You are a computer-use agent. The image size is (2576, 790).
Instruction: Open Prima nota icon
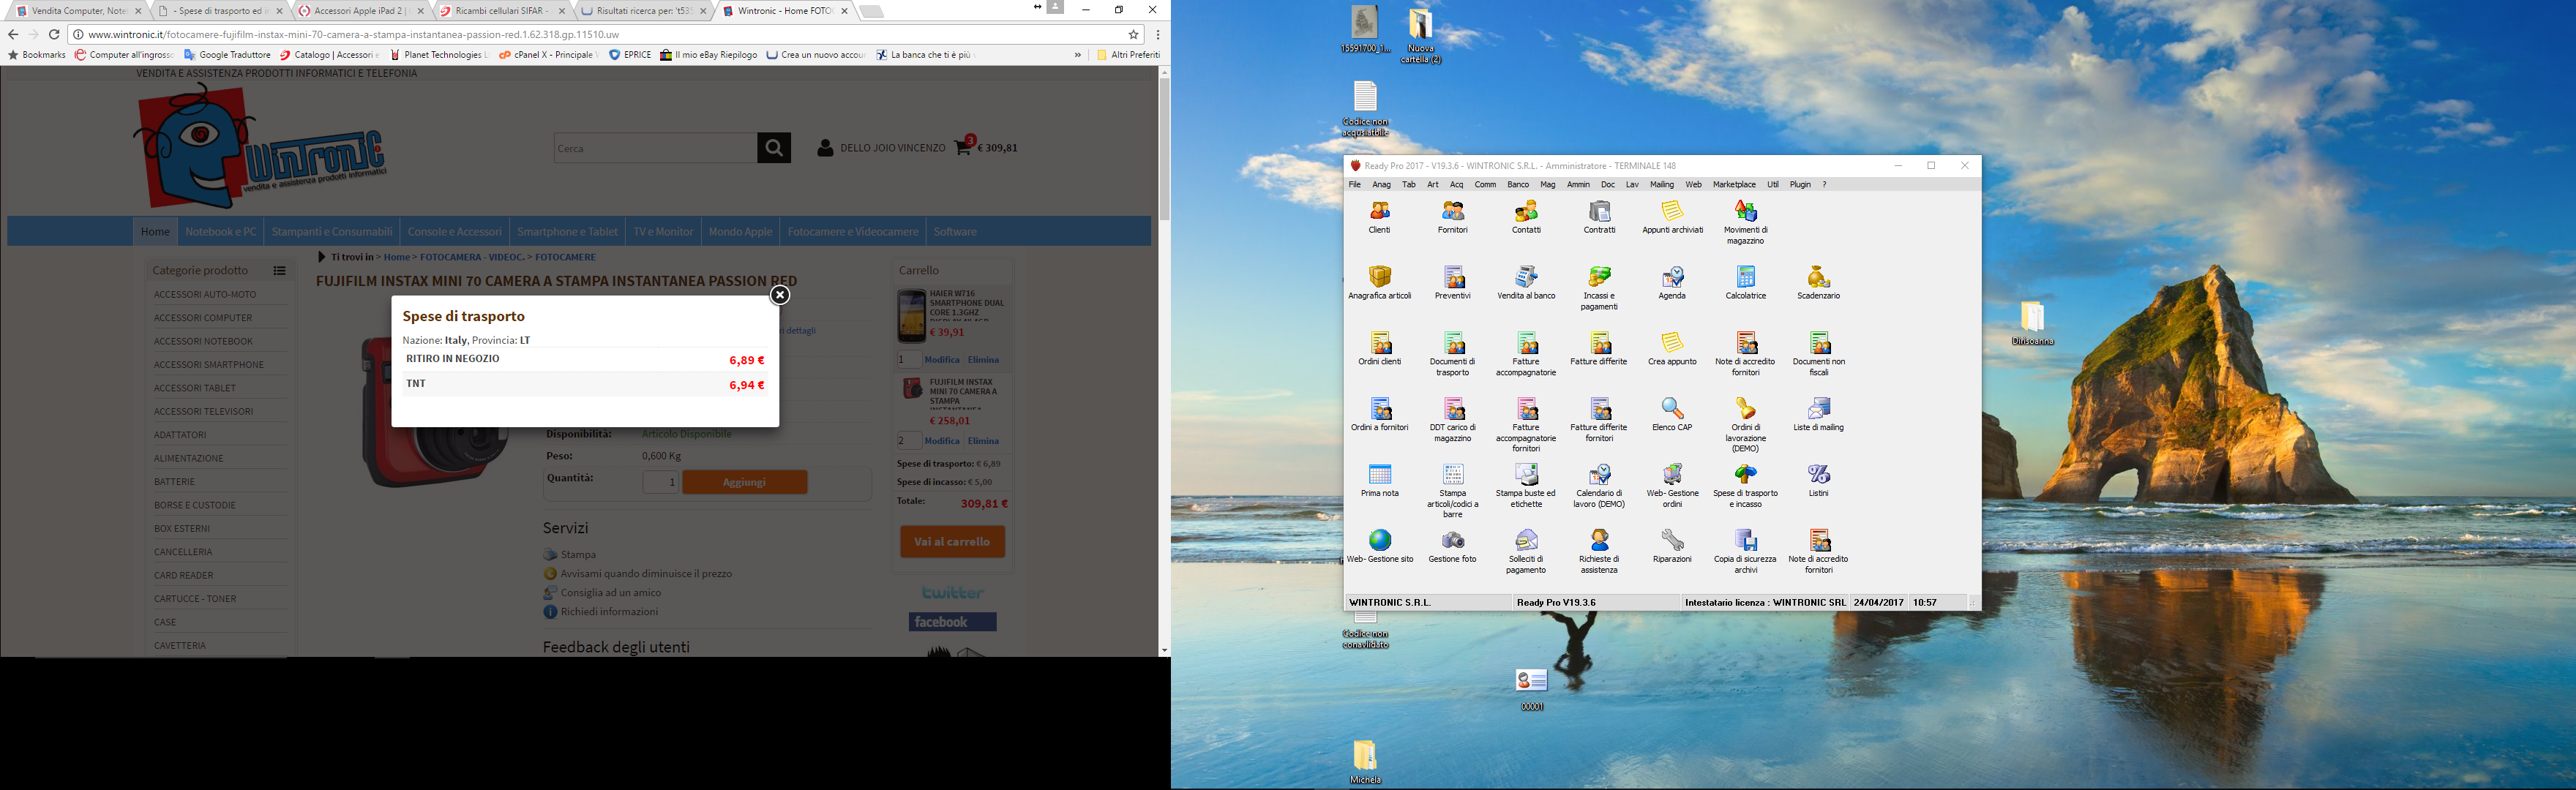(1380, 474)
